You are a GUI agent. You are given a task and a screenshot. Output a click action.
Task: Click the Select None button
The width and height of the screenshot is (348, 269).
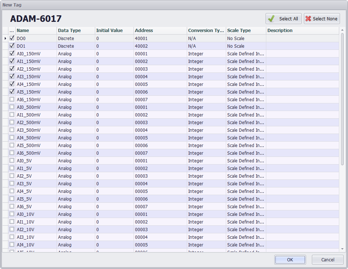point(322,19)
